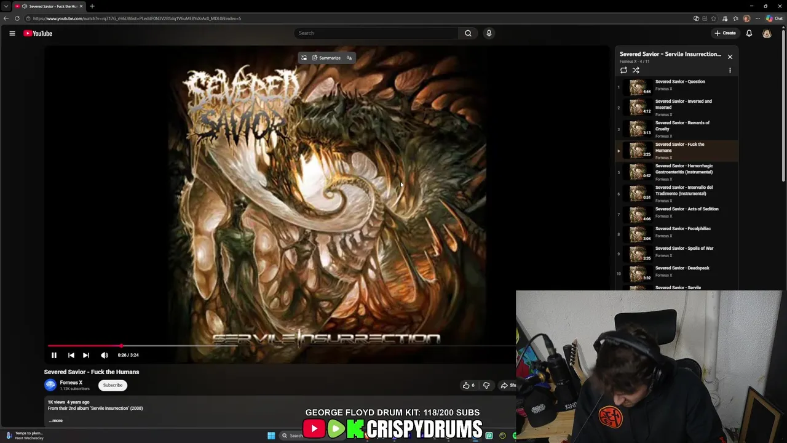
Task: Open the browser favorites list
Action: [x=735, y=18]
